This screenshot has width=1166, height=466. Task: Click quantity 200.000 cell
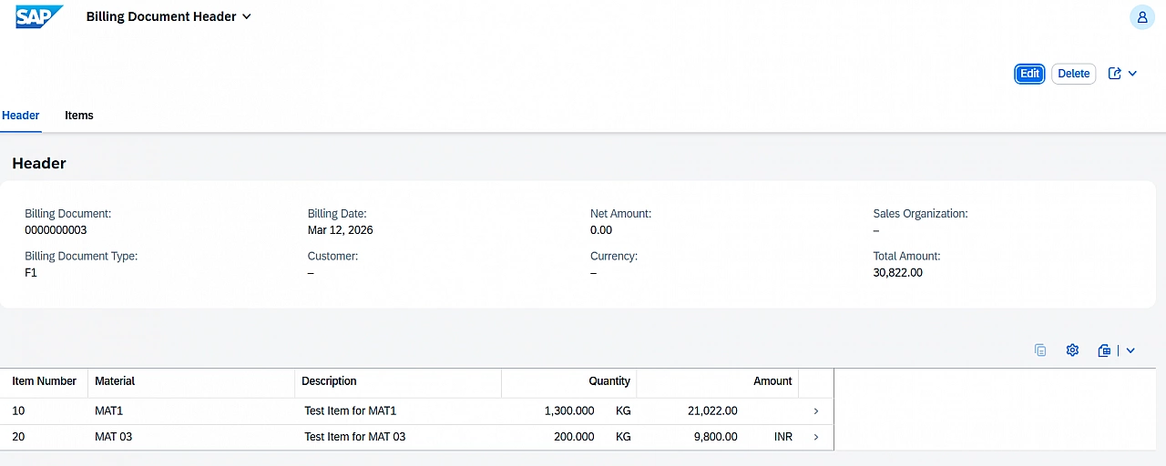pyautogui.click(x=574, y=437)
